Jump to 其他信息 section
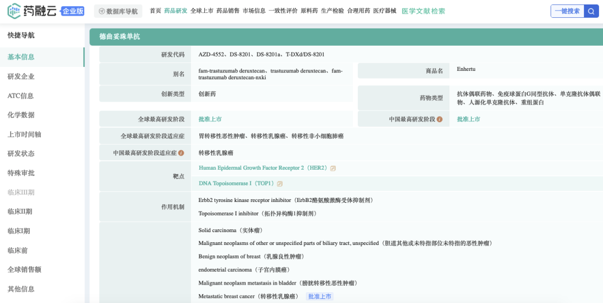The height and width of the screenshot is (303, 603). coord(21,289)
